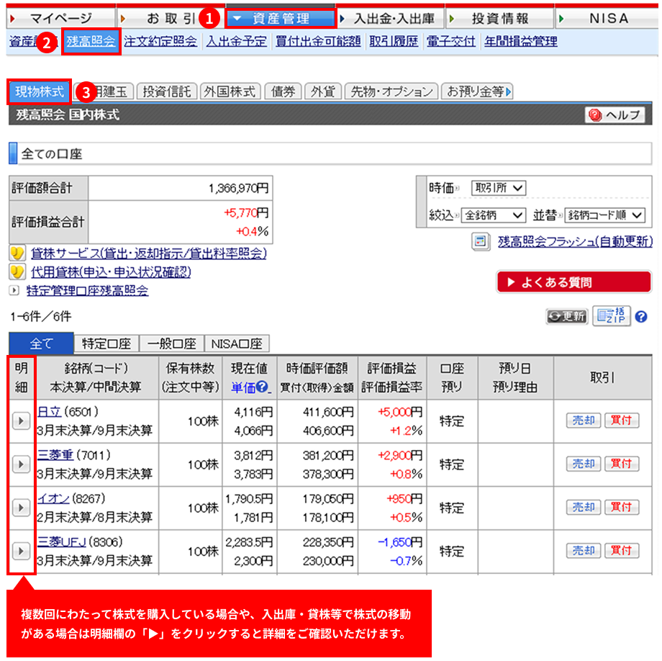Click 売却 button for 三菱重

(x=584, y=464)
